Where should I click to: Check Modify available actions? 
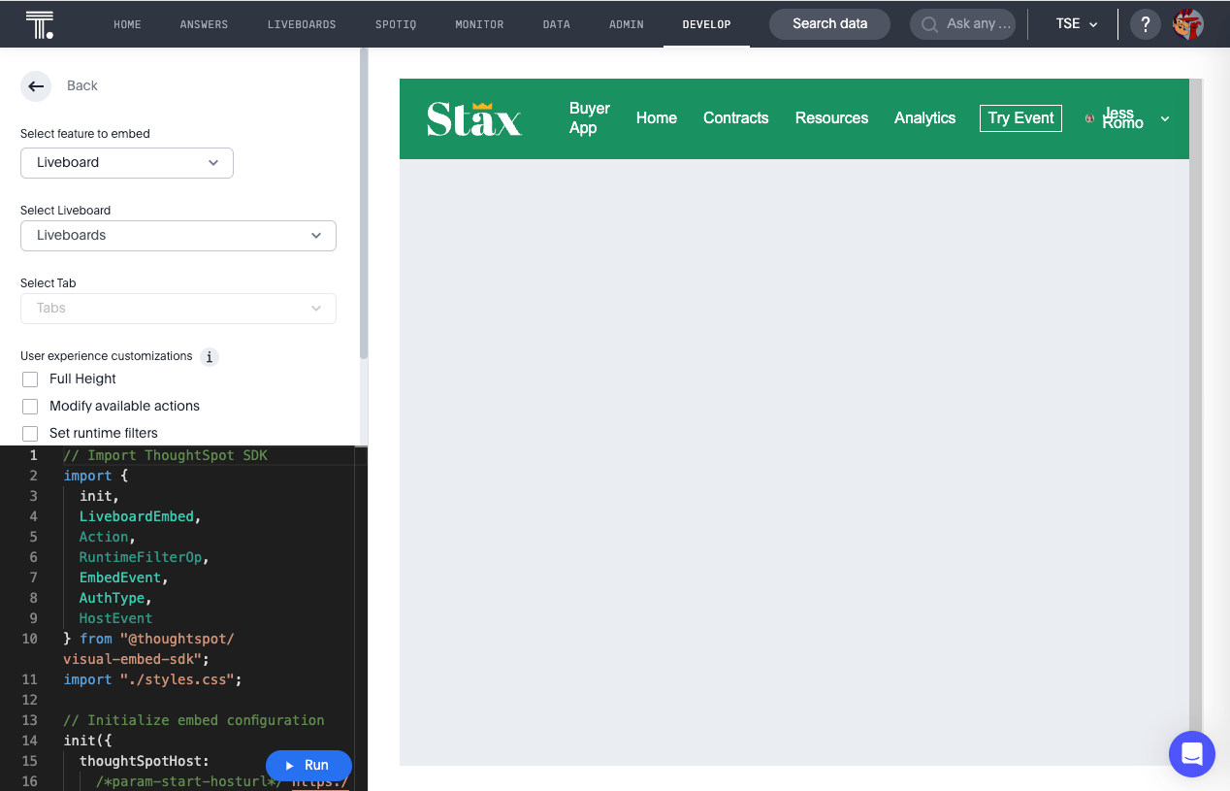(x=29, y=406)
